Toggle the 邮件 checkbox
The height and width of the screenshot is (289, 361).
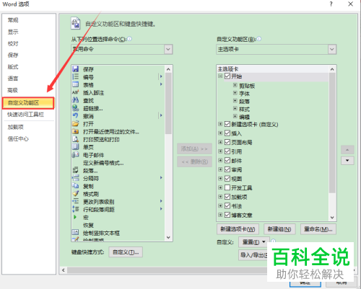pos(227,160)
